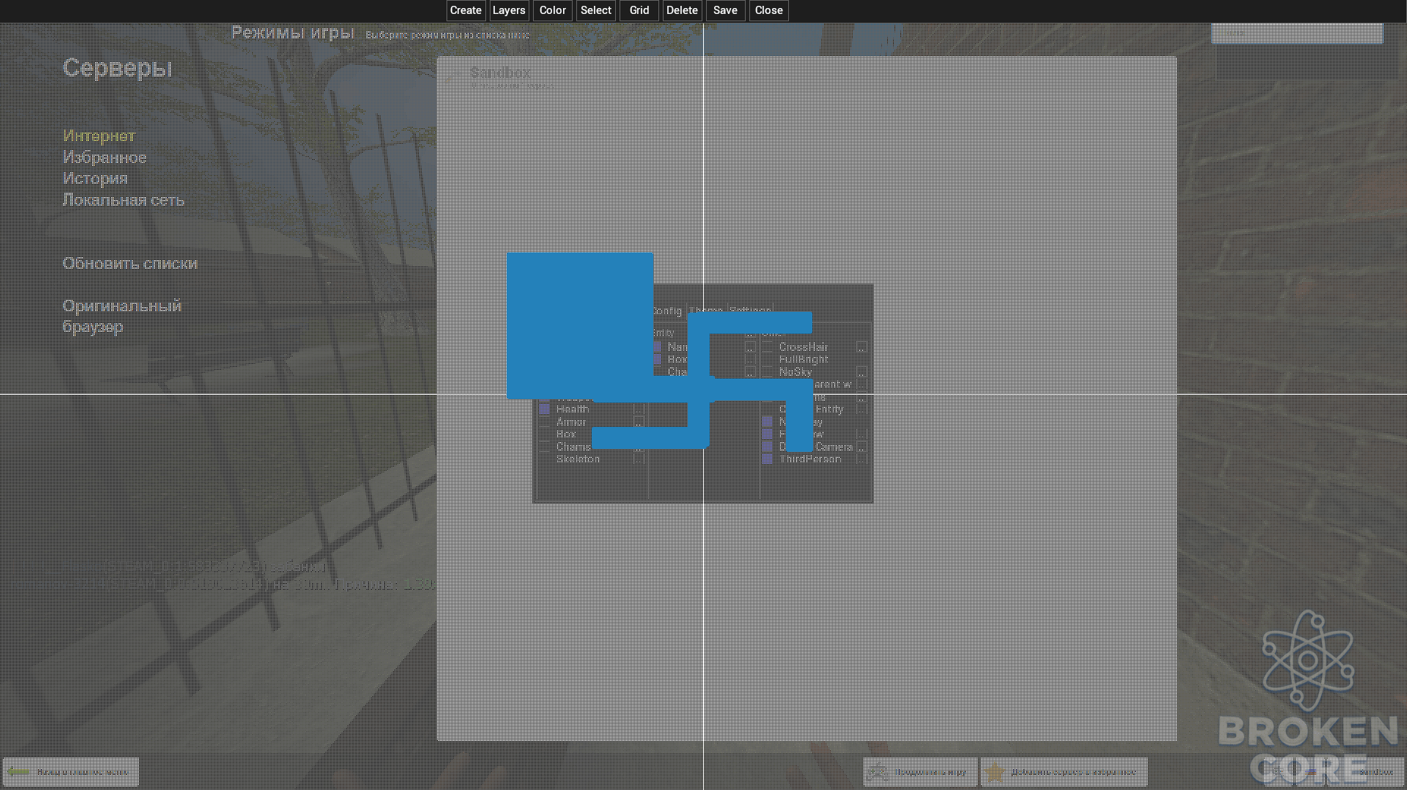
Task: Open ThirdPerson options button
Action: (x=862, y=459)
